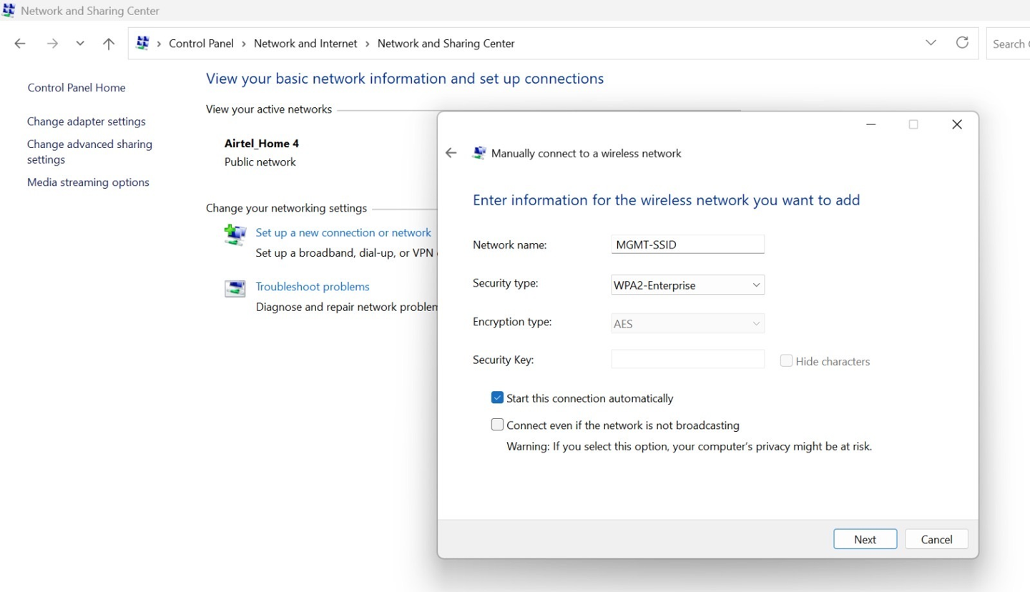Enable Connect even if network is not broadcasting
Image resolution: width=1030 pixels, height=592 pixels.
click(x=498, y=425)
